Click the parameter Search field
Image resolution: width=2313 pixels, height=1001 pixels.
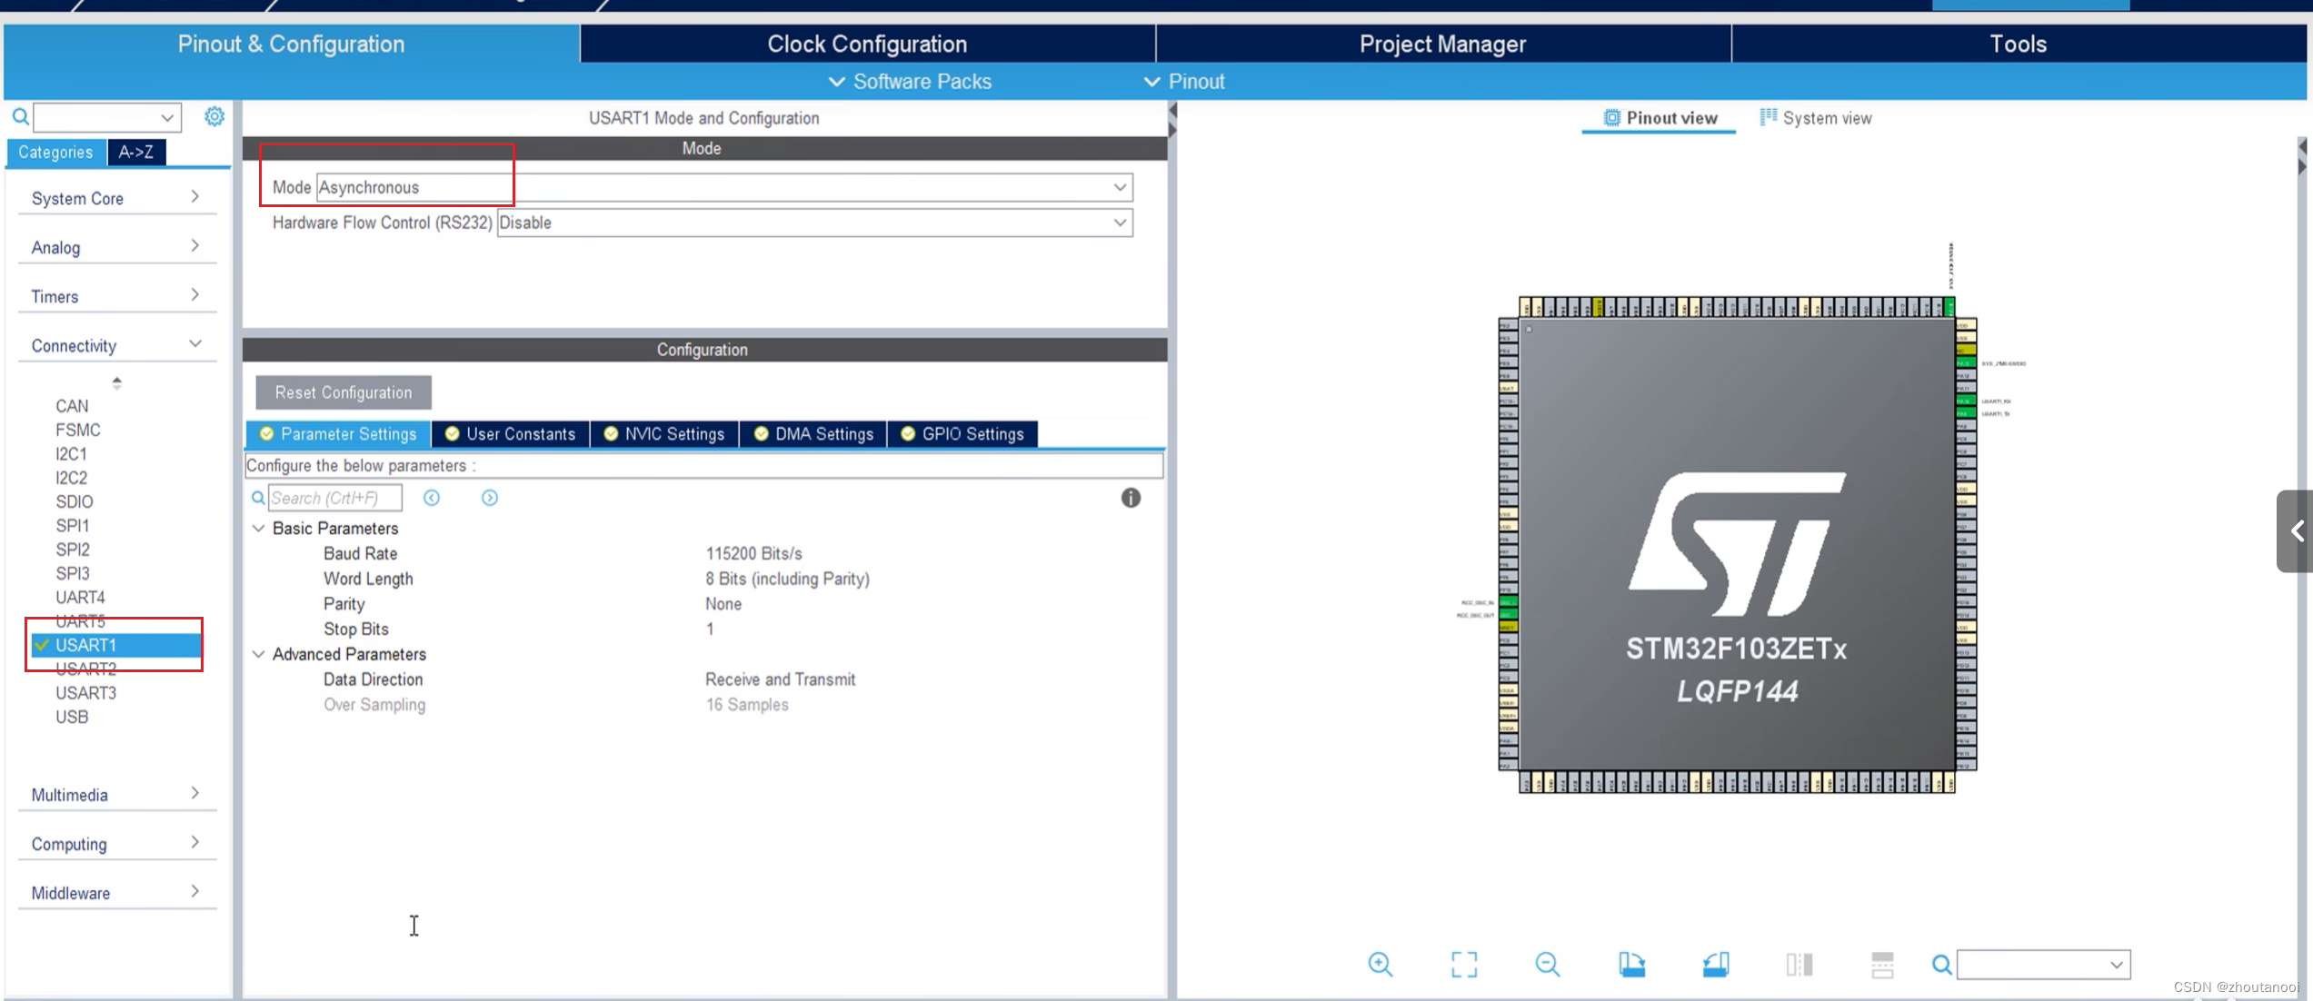(x=334, y=498)
